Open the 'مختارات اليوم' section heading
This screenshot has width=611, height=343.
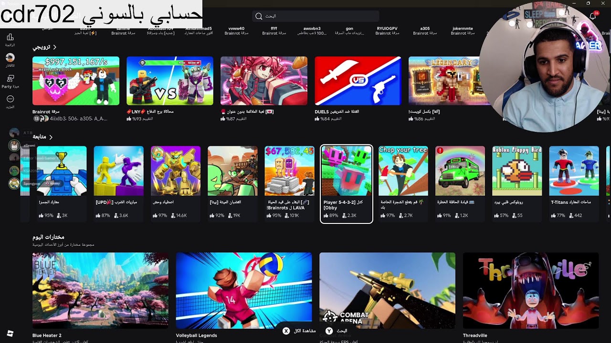point(48,237)
